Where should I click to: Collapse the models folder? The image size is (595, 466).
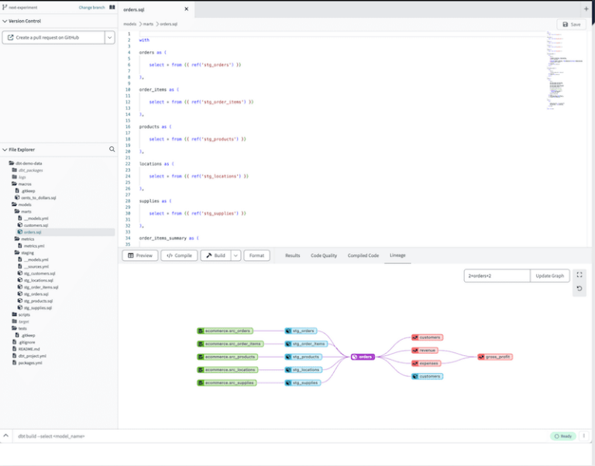pyautogui.click(x=22, y=205)
